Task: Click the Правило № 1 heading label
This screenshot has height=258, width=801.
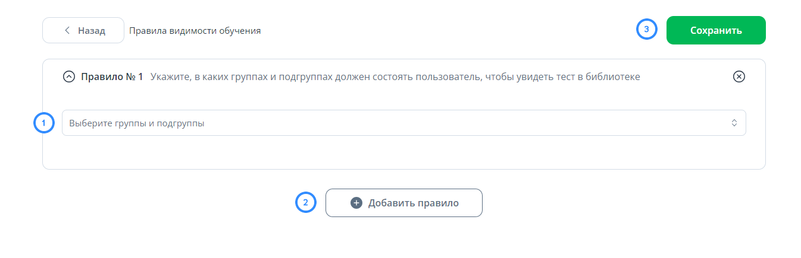Action: 112,77
